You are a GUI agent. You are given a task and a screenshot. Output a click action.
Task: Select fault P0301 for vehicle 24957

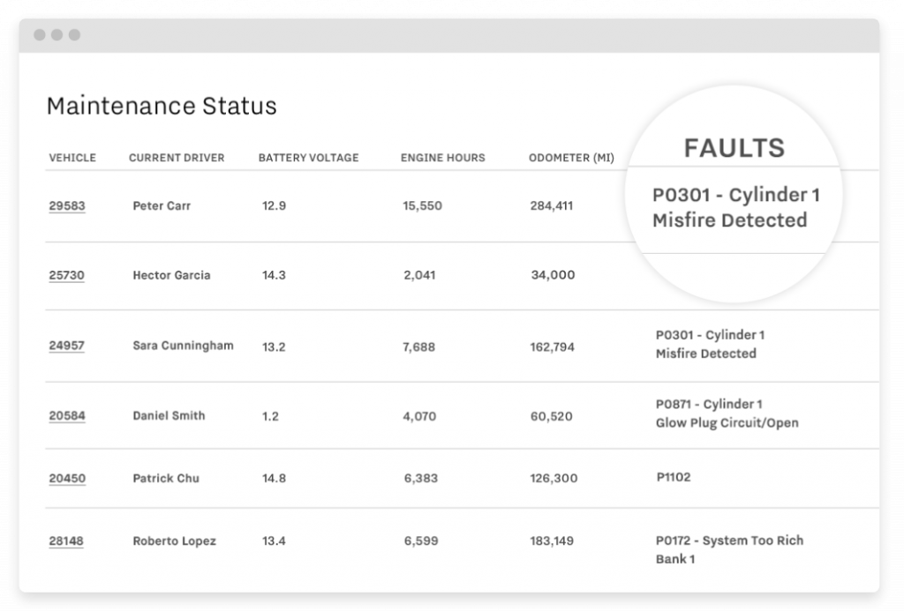(711, 345)
